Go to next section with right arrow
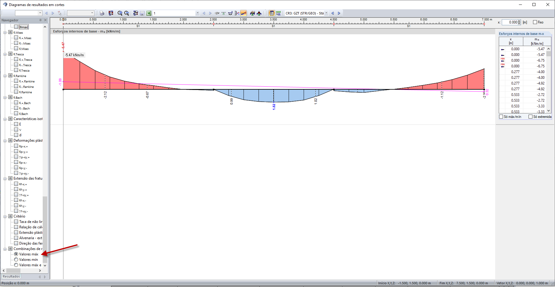The width and height of the screenshot is (555, 287). tap(210, 13)
